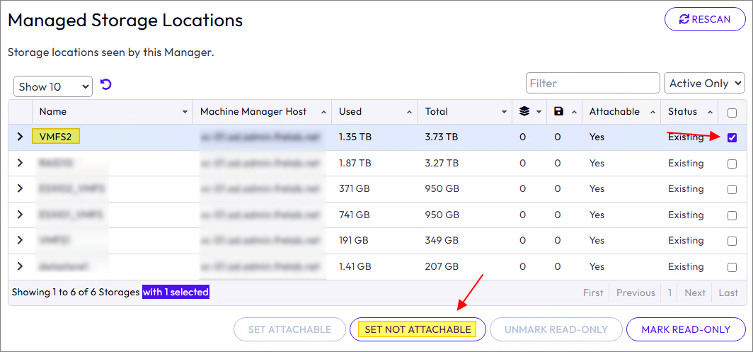Click the floppy disk column icon
Image resolution: width=753 pixels, height=352 pixels.
559,111
